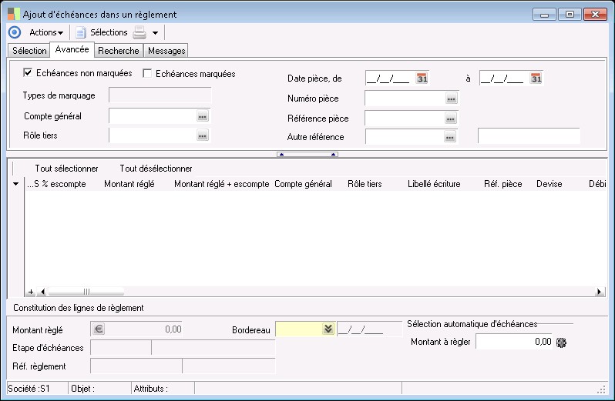The width and height of the screenshot is (615, 401).
Task: Expand the Bordereau dropdown list
Action: pyautogui.click(x=328, y=329)
